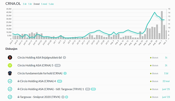Image resolution: width=175 pixels, height=101 pixels.
Task: Open Targovax - Småprat 2020 (TRVX) thread
Action: click(40, 97)
